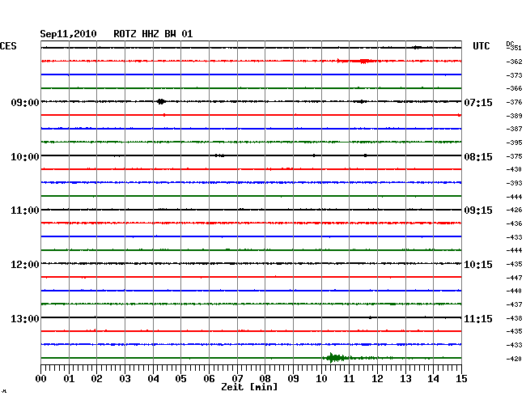Screen dimensions: 526x400
Task: Select DC offset value -375
Action: (x=514, y=157)
